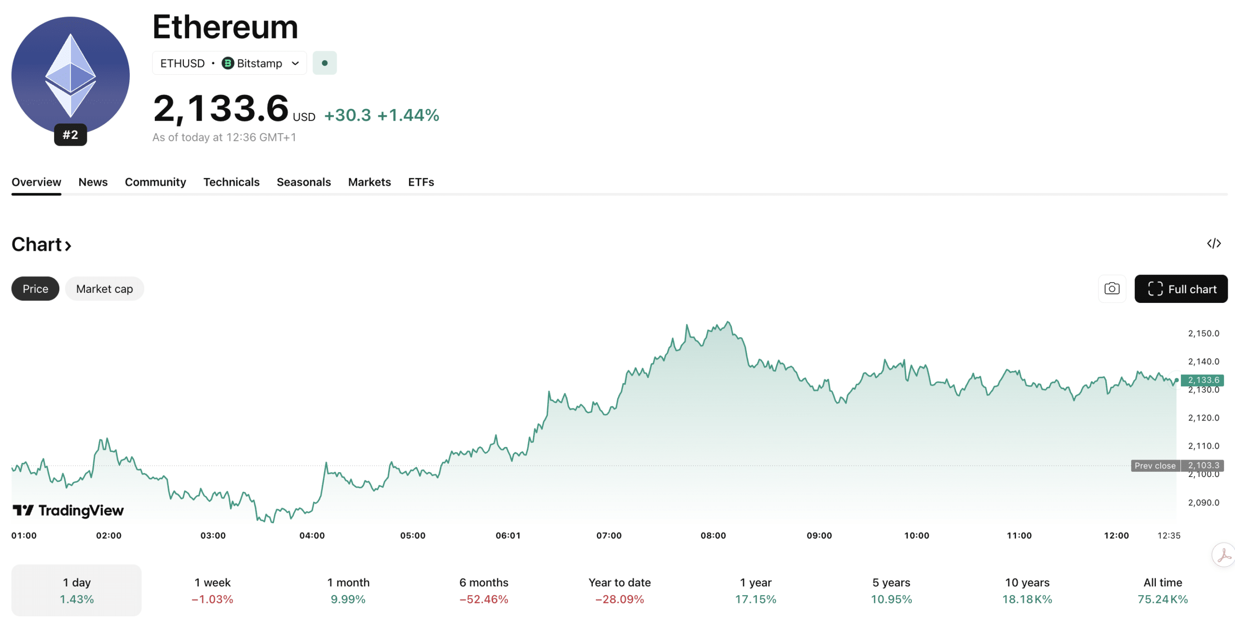The width and height of the screenshot is (1235, 626).
Task: Click the Acrobat PDF floating icon
Action: coord(1224,555)
